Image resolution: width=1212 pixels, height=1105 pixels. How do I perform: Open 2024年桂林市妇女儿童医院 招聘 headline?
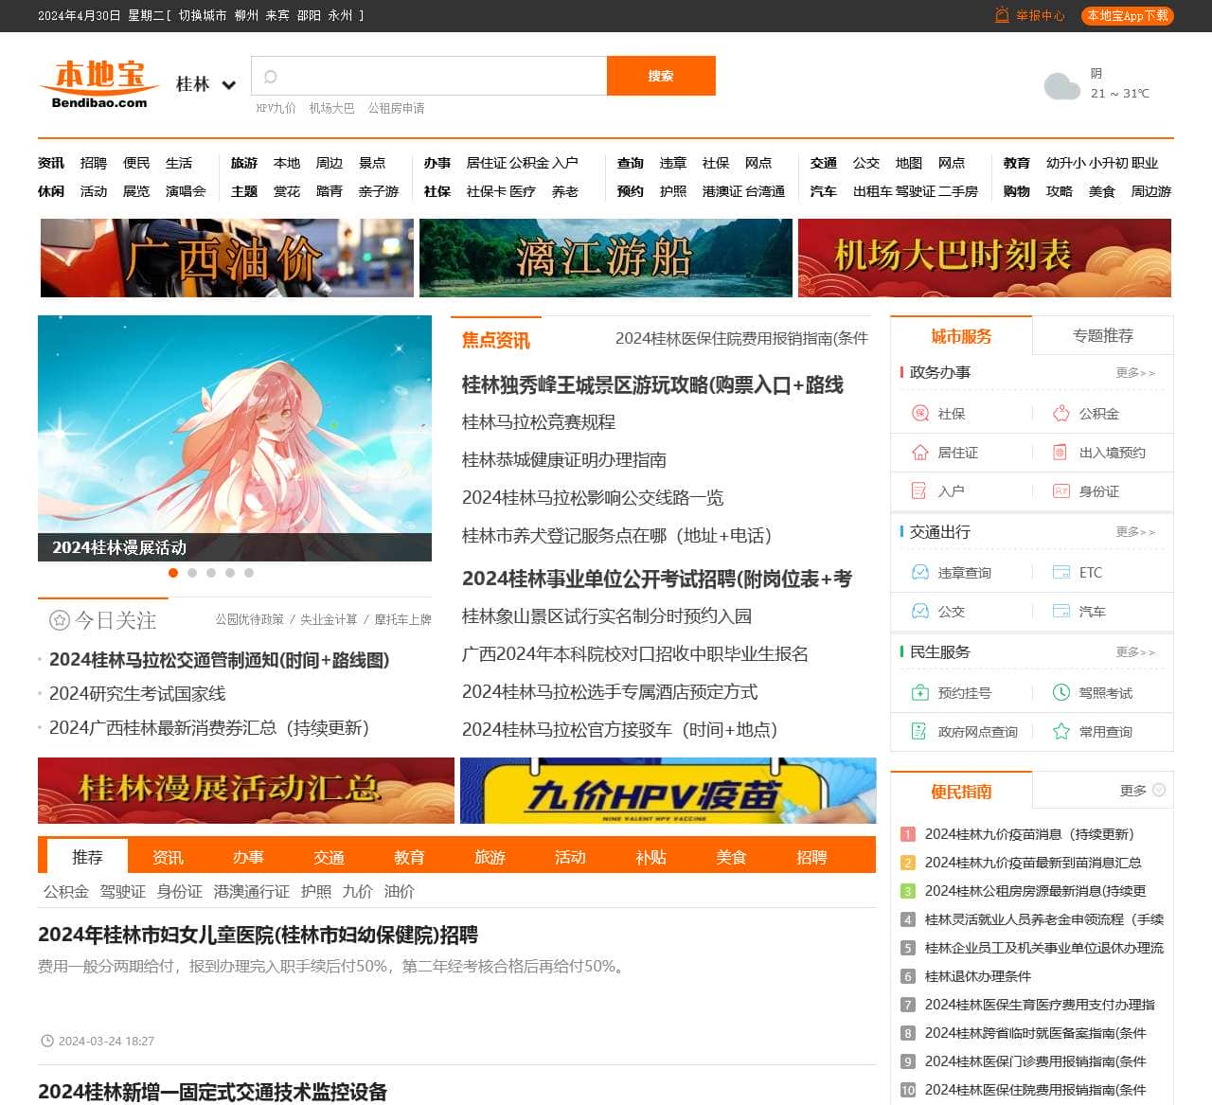point(258,936)
